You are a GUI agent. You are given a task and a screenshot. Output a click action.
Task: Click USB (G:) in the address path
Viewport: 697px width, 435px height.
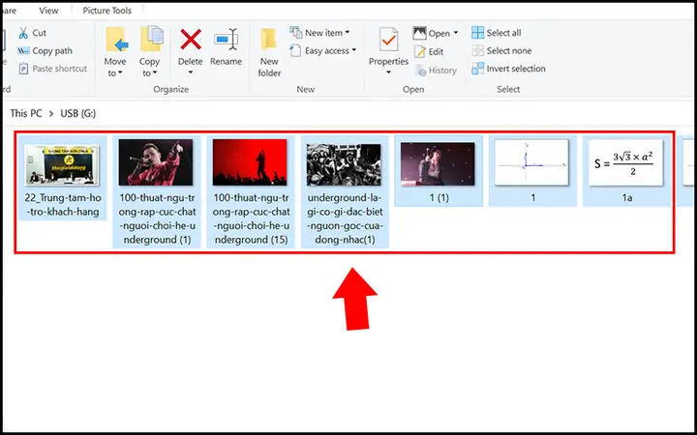click(x=78, y=114)
